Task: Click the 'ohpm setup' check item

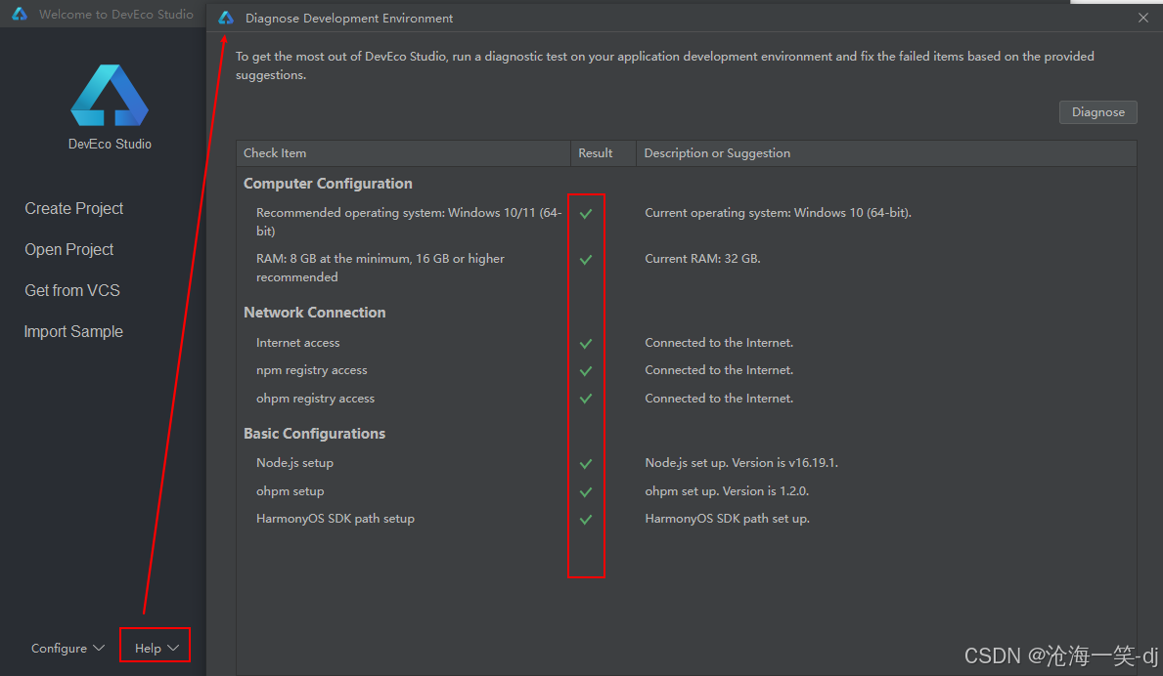Action: [290, 491]
